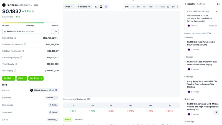The height and width of the screenshot is (125, 222).
Task: Click the 9BB6N...bgpump contract address
Action: [41, 90]
